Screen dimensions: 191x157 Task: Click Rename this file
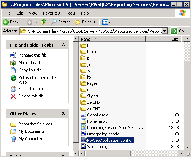coord(33,55)
